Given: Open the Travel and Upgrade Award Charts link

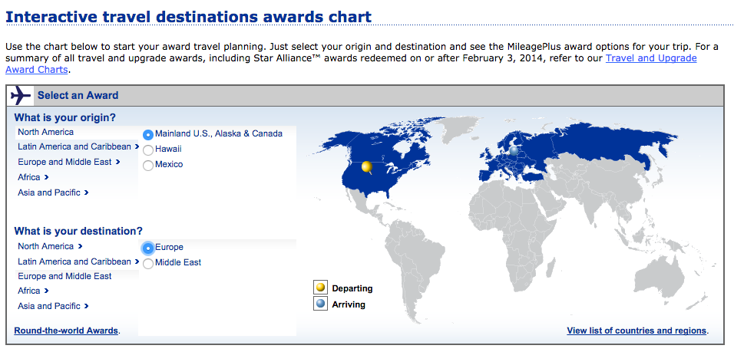Looking at the screenshot, I should 651,58.
